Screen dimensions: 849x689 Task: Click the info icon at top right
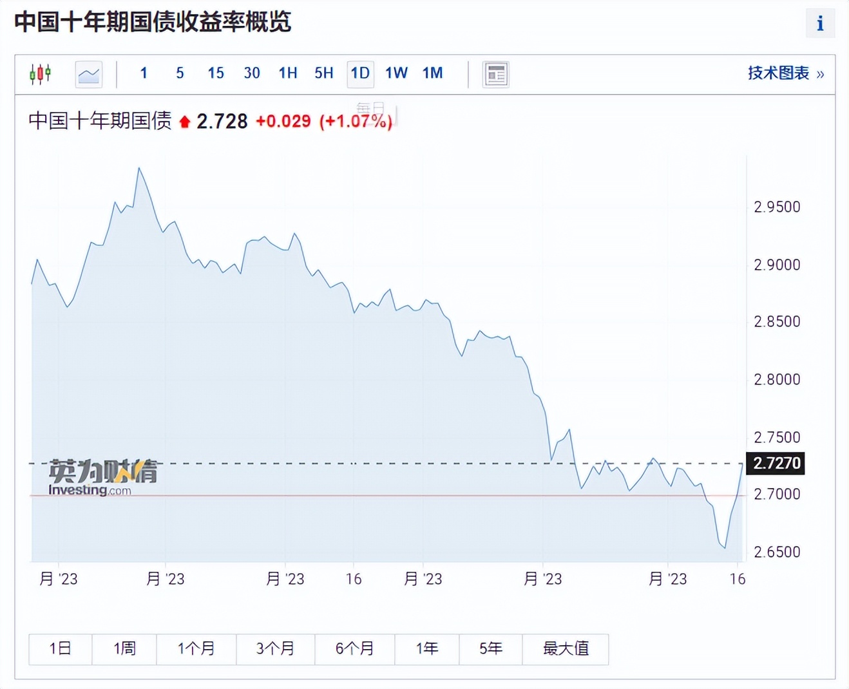(x=820, y=23)
